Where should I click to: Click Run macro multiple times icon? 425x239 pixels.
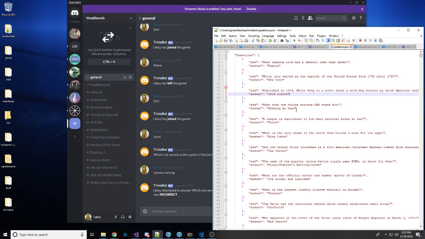pyautogui.click(x=376, y=40)
